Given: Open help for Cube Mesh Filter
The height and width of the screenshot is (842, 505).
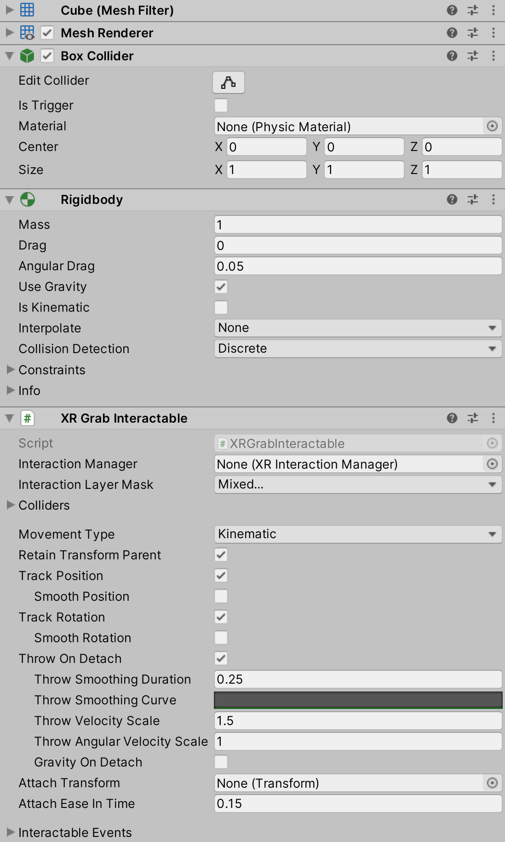Looking at the screenshot, I should pyautogui.click(x=452, y=10).
